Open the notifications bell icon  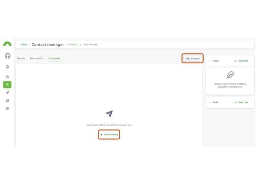click(x=7, y=66)
